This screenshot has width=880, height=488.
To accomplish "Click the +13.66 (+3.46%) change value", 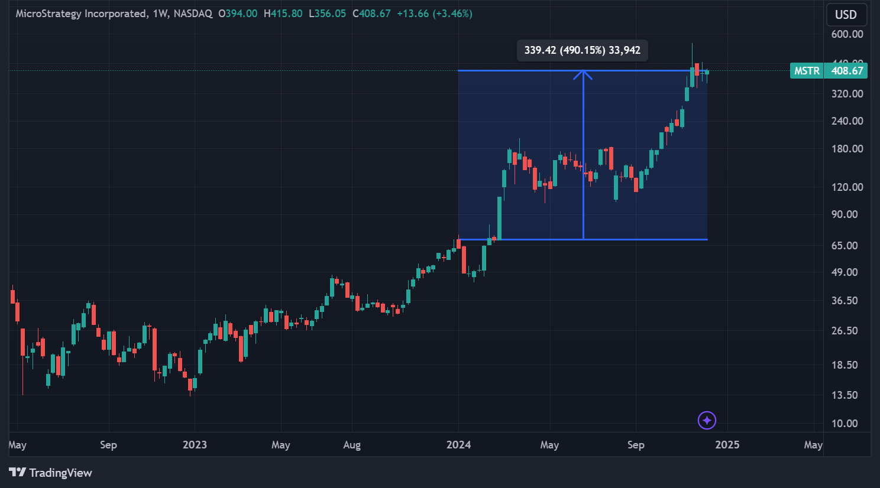I will (434, 14).
